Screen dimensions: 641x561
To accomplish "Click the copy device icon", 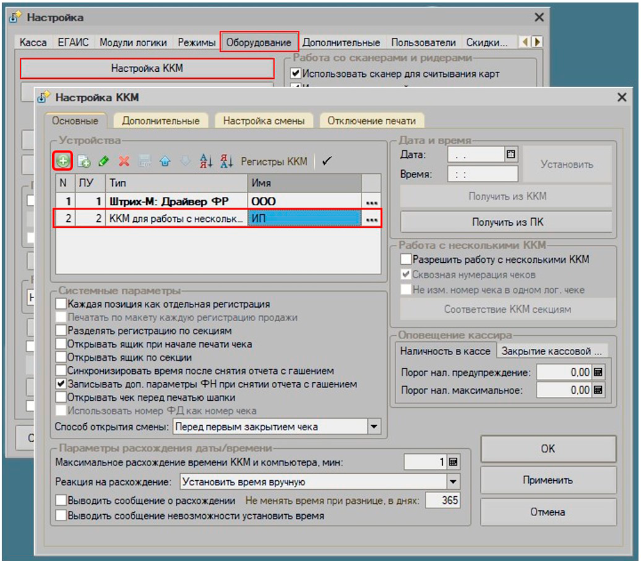I will coord(84,162).
